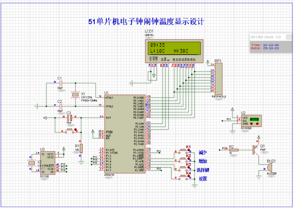
Task: Close the DS1302 Clock - U3 popup
Action: 289,37
